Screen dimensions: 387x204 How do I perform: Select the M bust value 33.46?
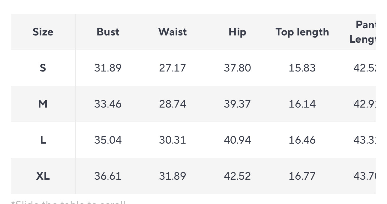(x=108, y=104)
